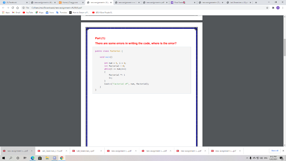Launch Microsoft Edge from taskbar
The image size is (286, 161).
[32, 158]
